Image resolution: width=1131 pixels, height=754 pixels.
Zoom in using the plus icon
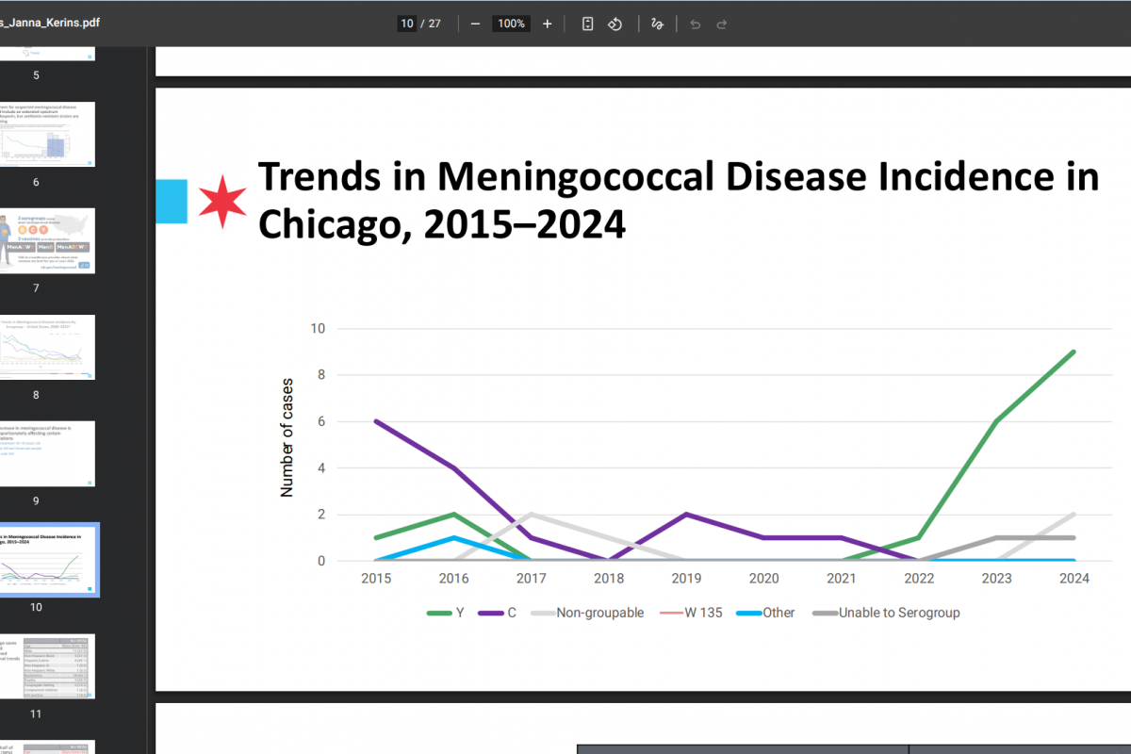pyautogui.click(x=547, y=24)
